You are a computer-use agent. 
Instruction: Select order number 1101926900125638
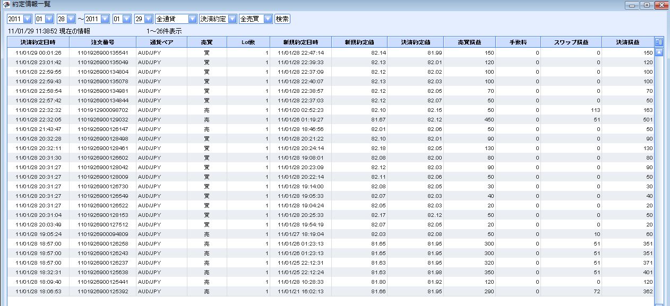tap(102, 272)
